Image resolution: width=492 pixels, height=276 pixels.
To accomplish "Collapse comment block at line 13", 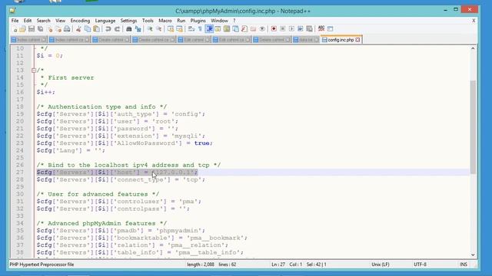I will (34, 71).
